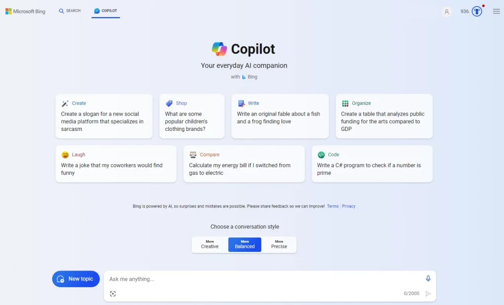Select the More Balanced conversation style
Image resolution: width=504 pixels, height=305 pixels.
click(x=245, y=244)
